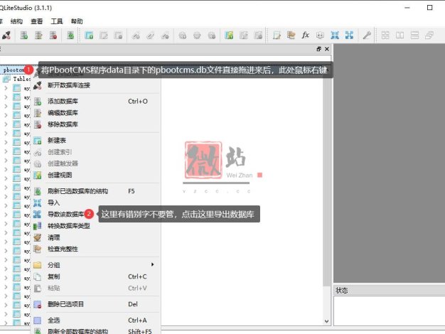Screen dimensions: 445x334
Task: Click the tile windows vertically icon
Action: [x=414, y=36]
